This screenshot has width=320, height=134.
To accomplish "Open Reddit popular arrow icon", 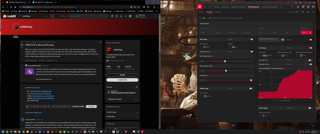I will (112, 16).
